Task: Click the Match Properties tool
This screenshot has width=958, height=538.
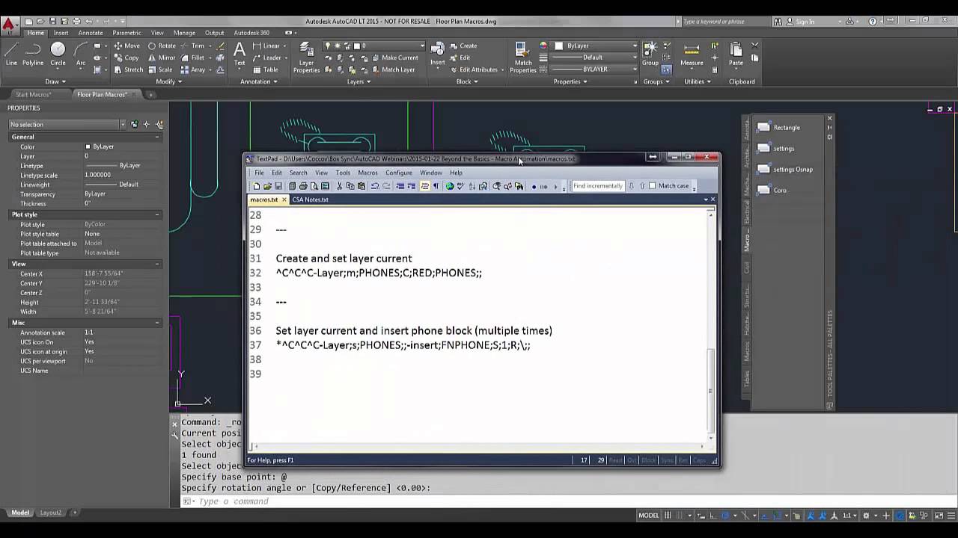Action: [x=523, y=58]
